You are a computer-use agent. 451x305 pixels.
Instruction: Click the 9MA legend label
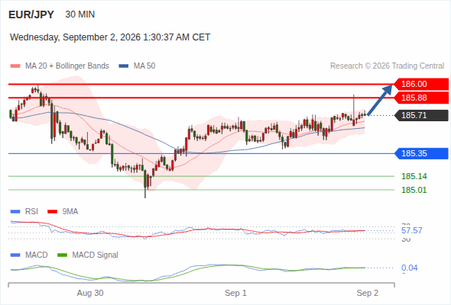pos(70,212)
